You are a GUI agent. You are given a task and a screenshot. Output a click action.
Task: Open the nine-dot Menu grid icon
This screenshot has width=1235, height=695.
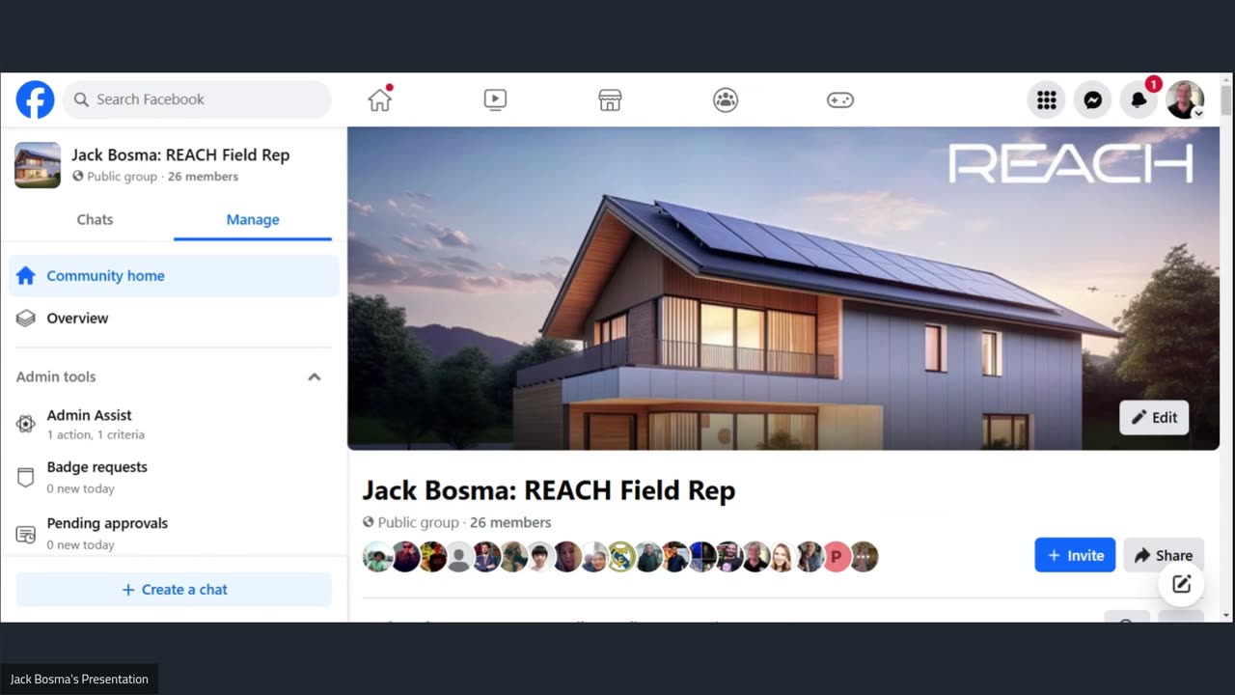[1047, 99]
